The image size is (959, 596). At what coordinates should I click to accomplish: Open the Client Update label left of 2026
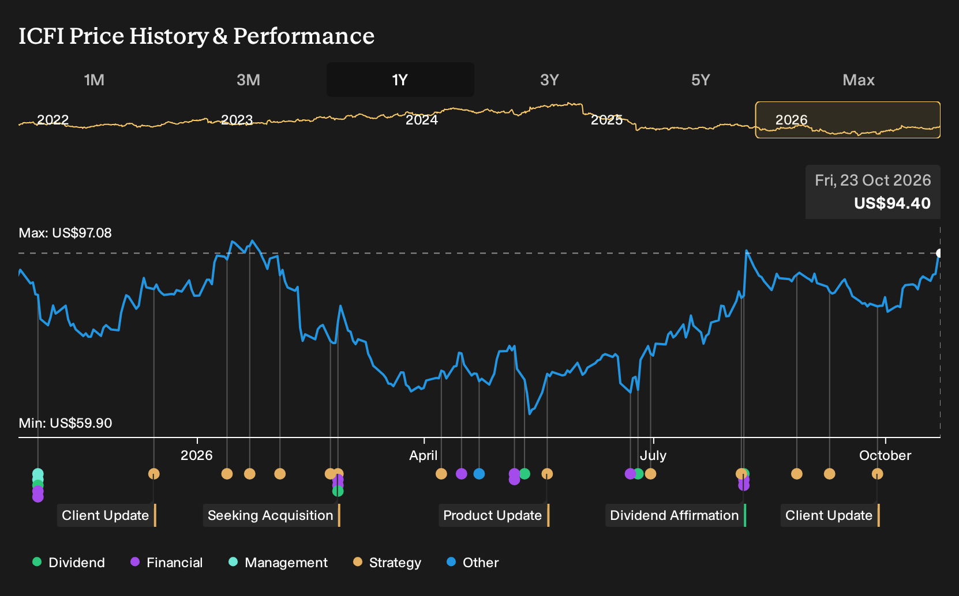107,515
